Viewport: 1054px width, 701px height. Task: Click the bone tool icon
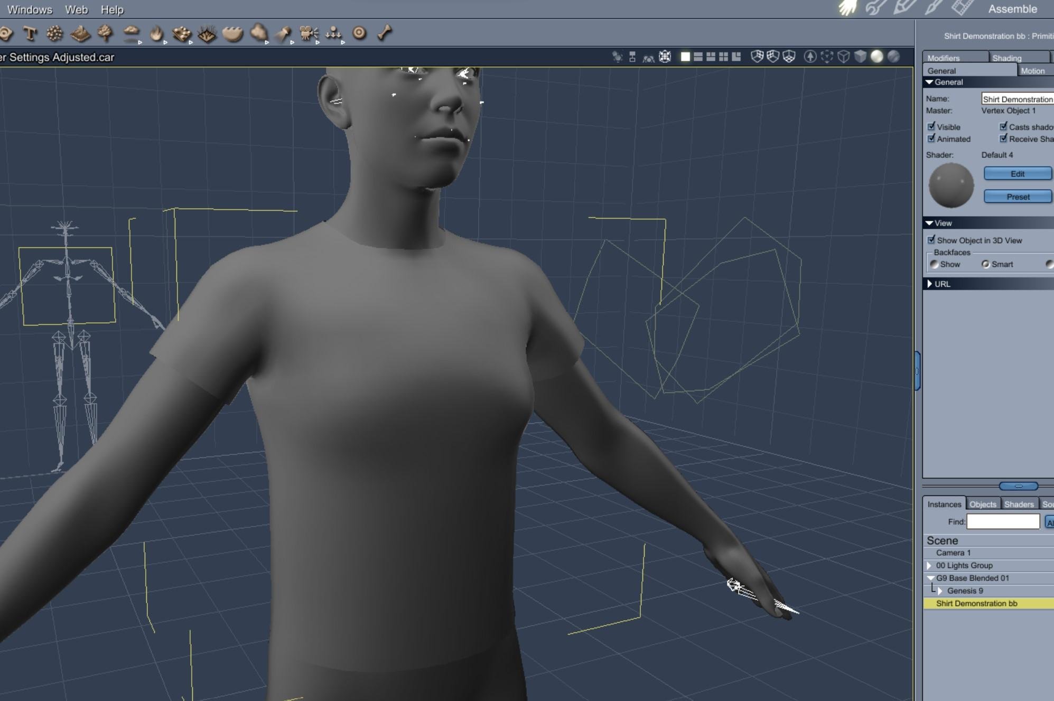(x=385, y=33)
